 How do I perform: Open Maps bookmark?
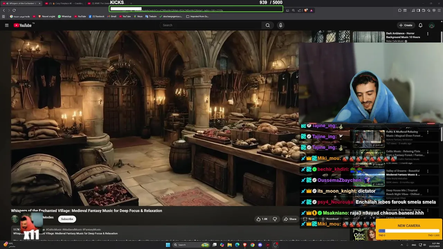[138, 16]
